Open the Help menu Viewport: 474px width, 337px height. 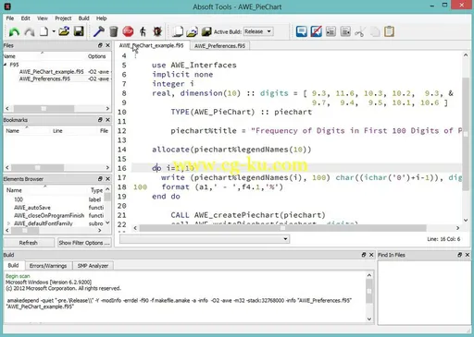tap(101, 18)
